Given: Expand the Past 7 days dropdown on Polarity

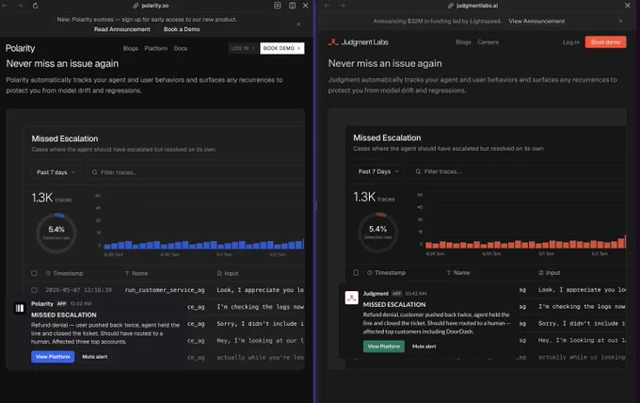Looking at the screenshot, I should [x=56, y=172].
